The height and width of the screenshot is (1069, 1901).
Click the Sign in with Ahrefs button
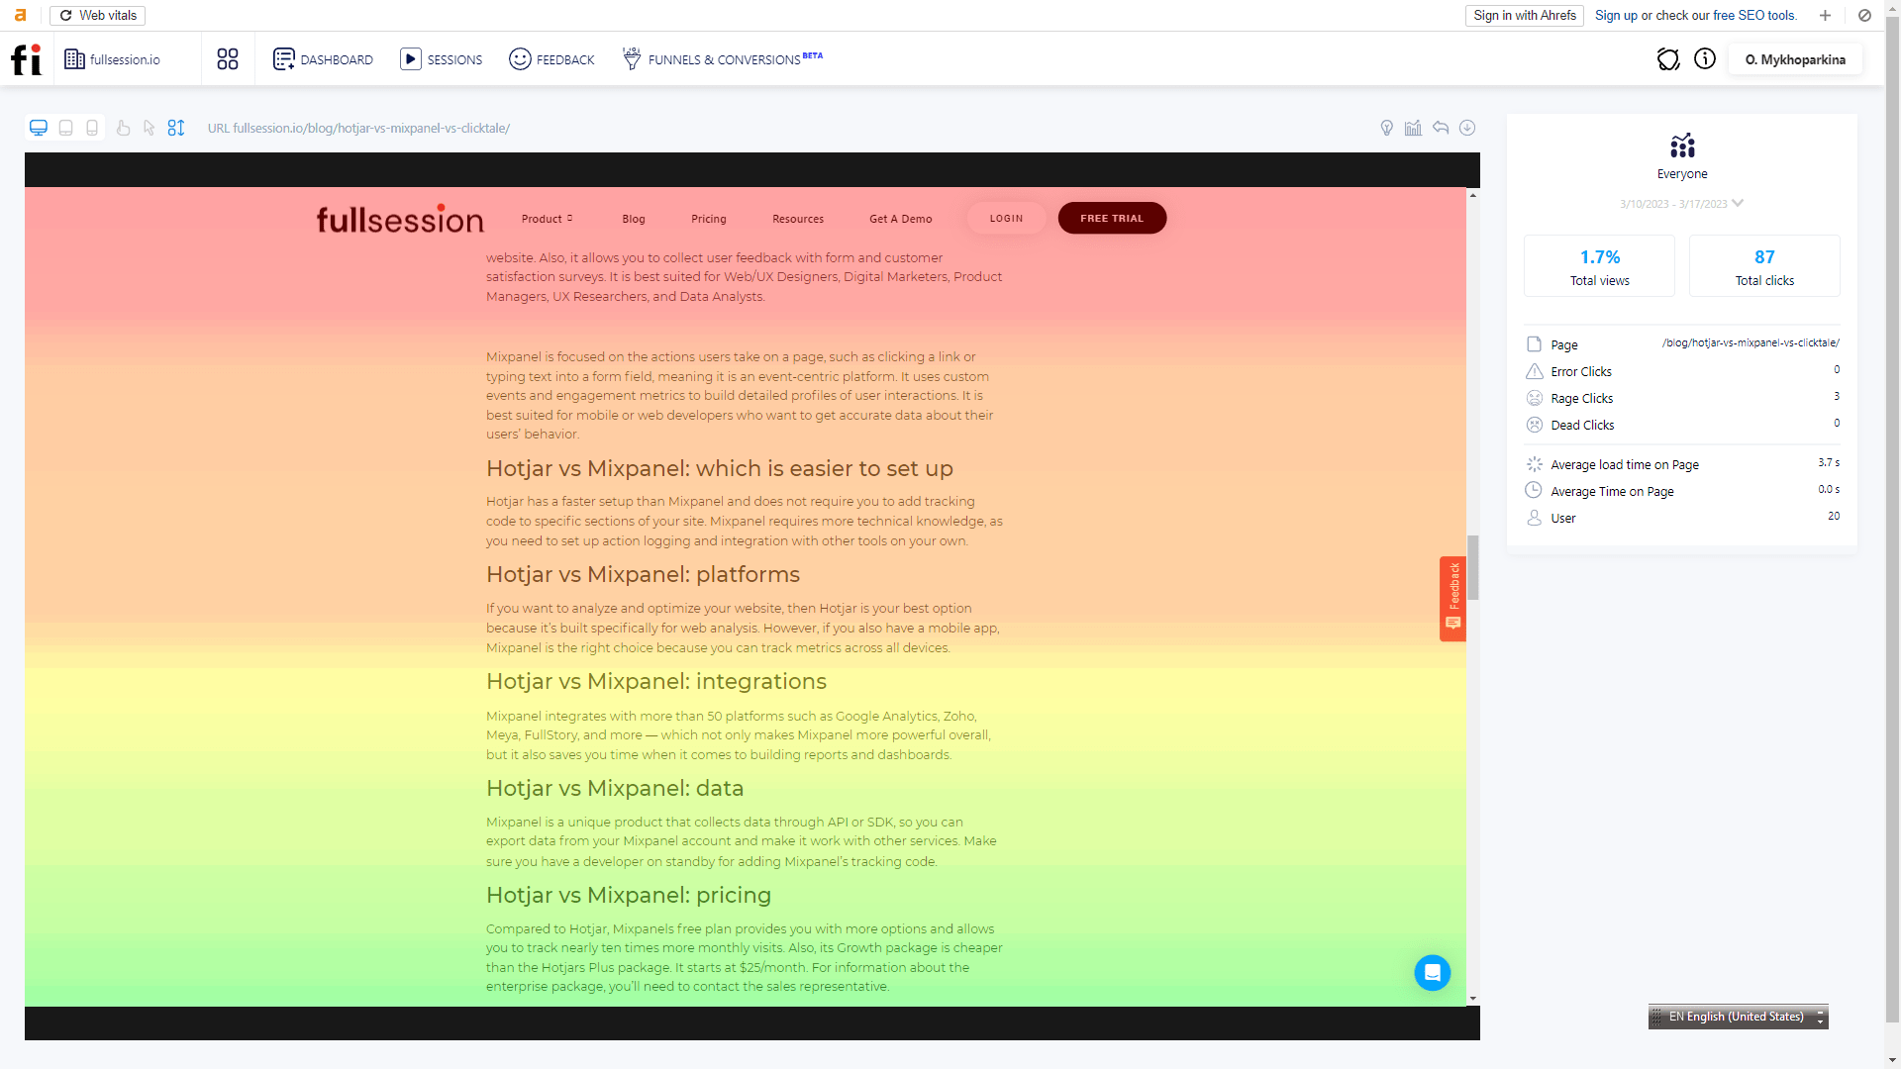[x=1524, y=15]
